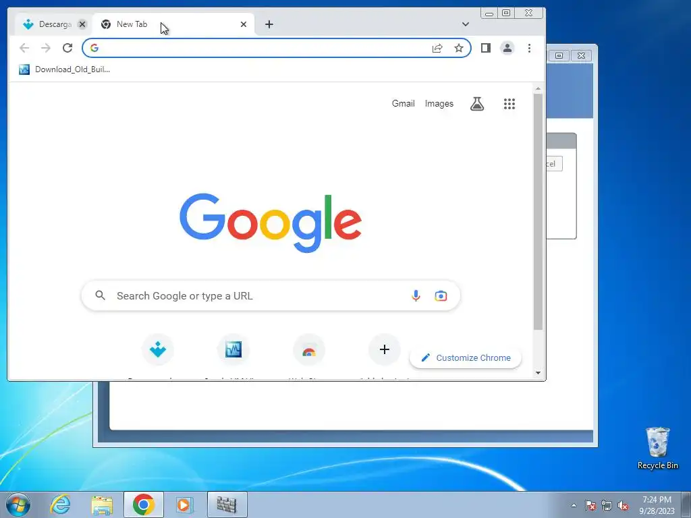
Task: Open Gmail link
Action: pos(404,103)
